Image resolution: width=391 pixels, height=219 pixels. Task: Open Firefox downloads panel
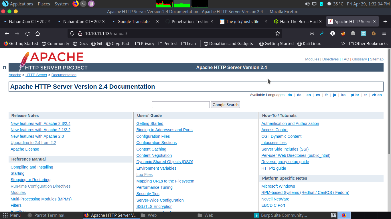click(x=322, y=33)
